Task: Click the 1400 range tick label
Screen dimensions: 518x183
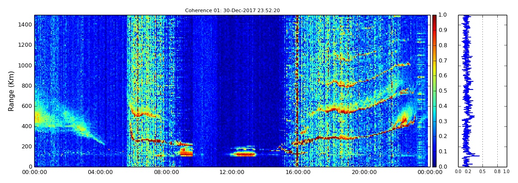Action: click(x=26, y=25)
